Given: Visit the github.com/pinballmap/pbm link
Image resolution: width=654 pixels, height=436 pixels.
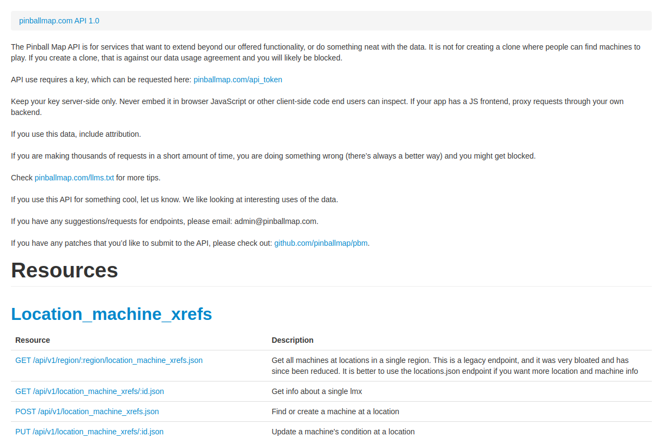Looking at the screenshot, I should (x=321, y=243).
